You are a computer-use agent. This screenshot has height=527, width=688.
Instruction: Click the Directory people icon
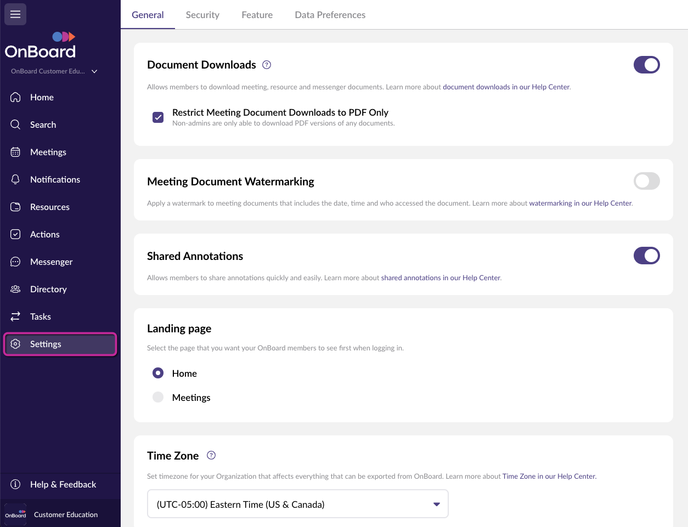pos(15,289)
